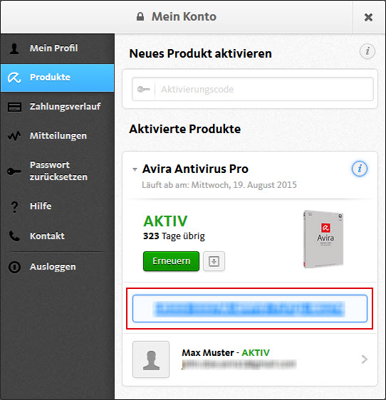Click the Avira umbrella icon beside Produkte

click(x=14, y=78)
